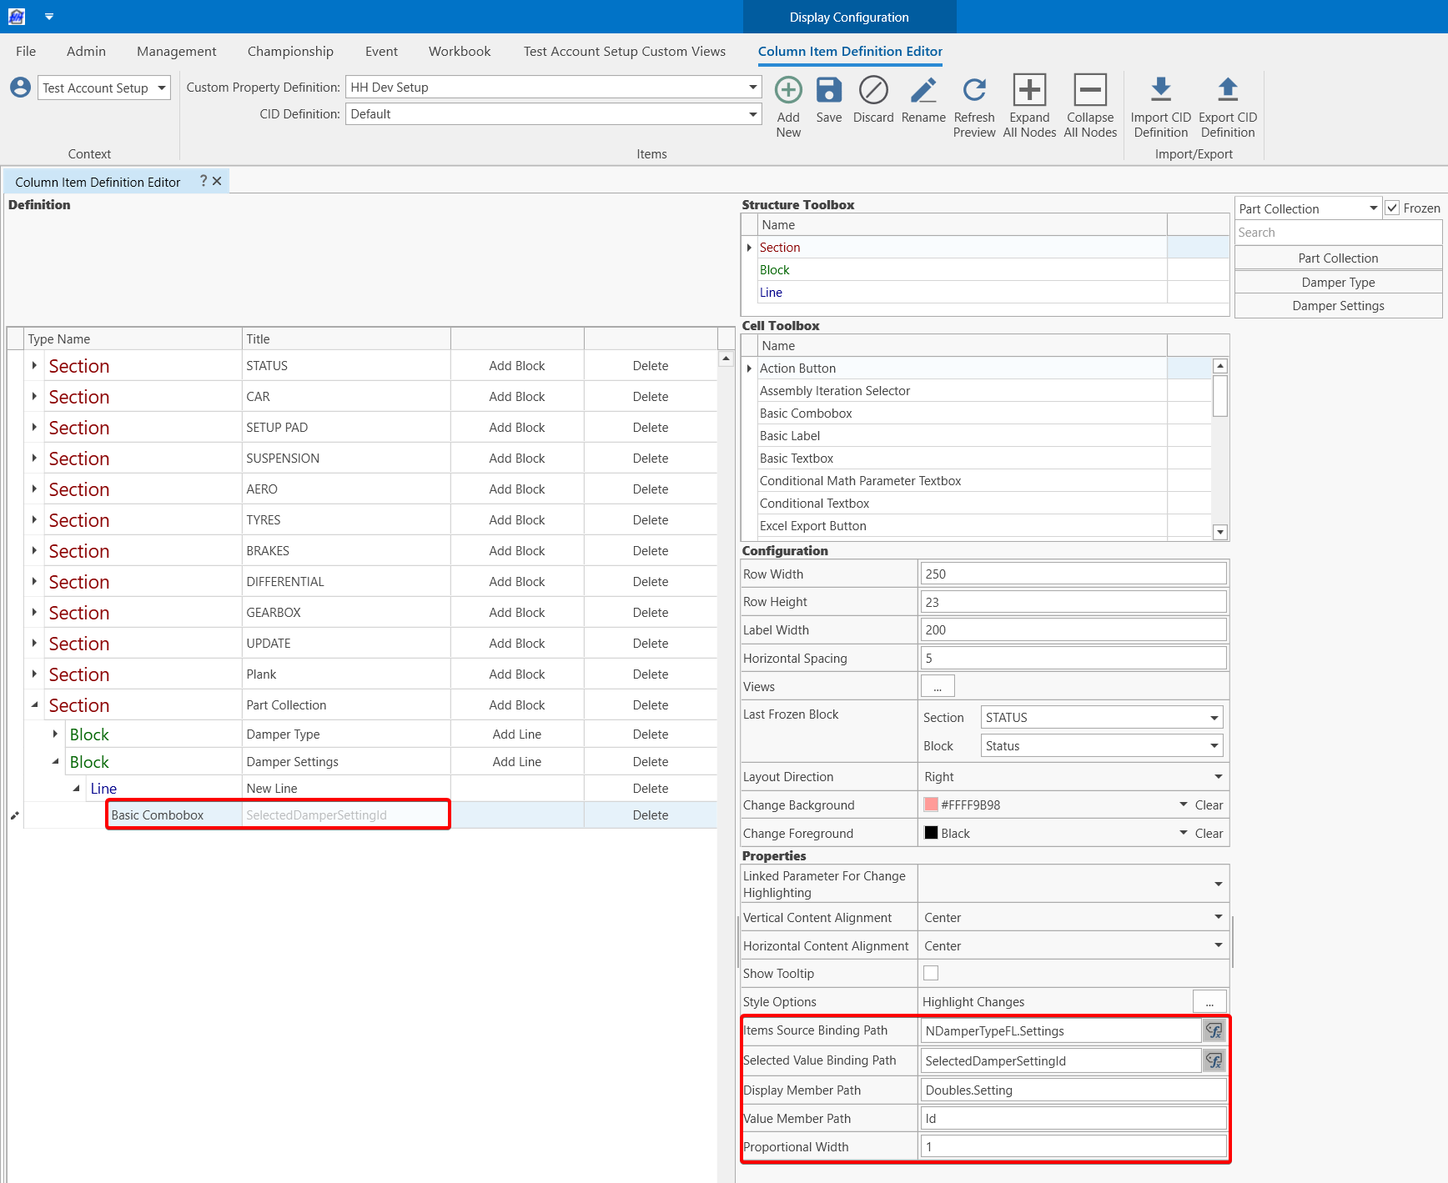The height and width of the screenshot is (1183, 1448).
Task: Expand All Nodes in the tree
Action: point(1029,90)
